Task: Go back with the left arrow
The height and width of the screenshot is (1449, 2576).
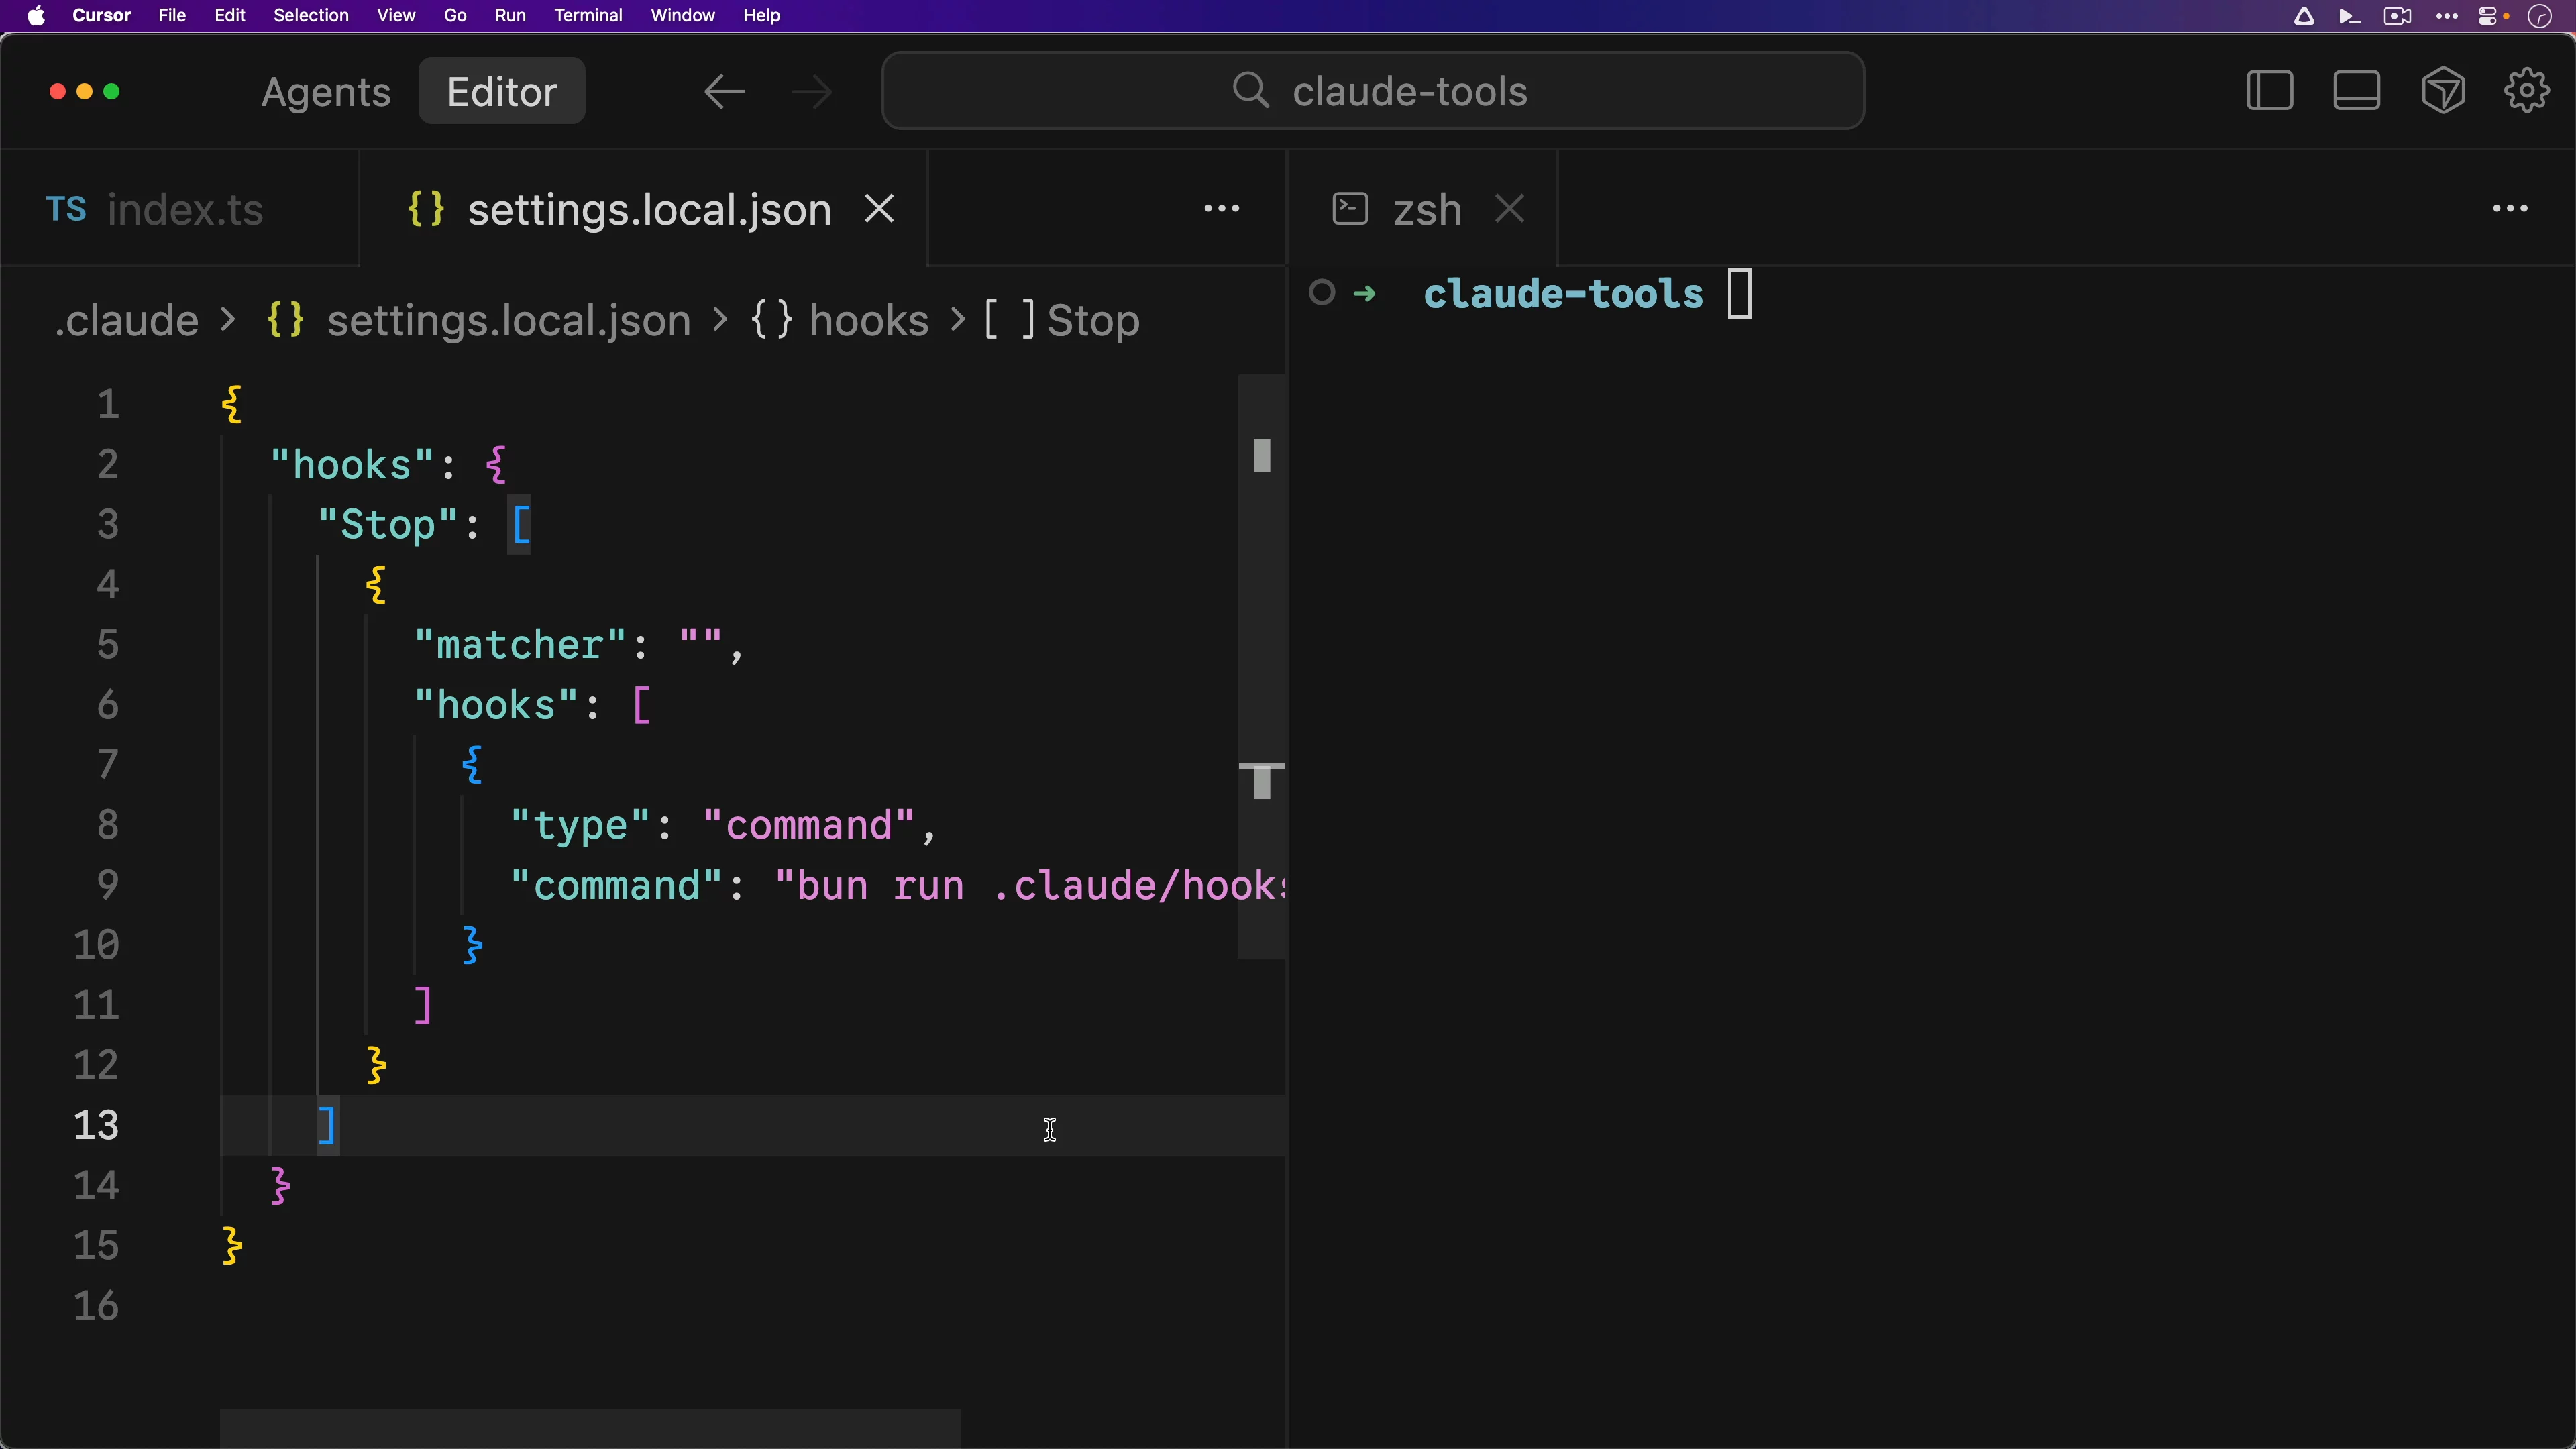Action: tap(724, 92)
